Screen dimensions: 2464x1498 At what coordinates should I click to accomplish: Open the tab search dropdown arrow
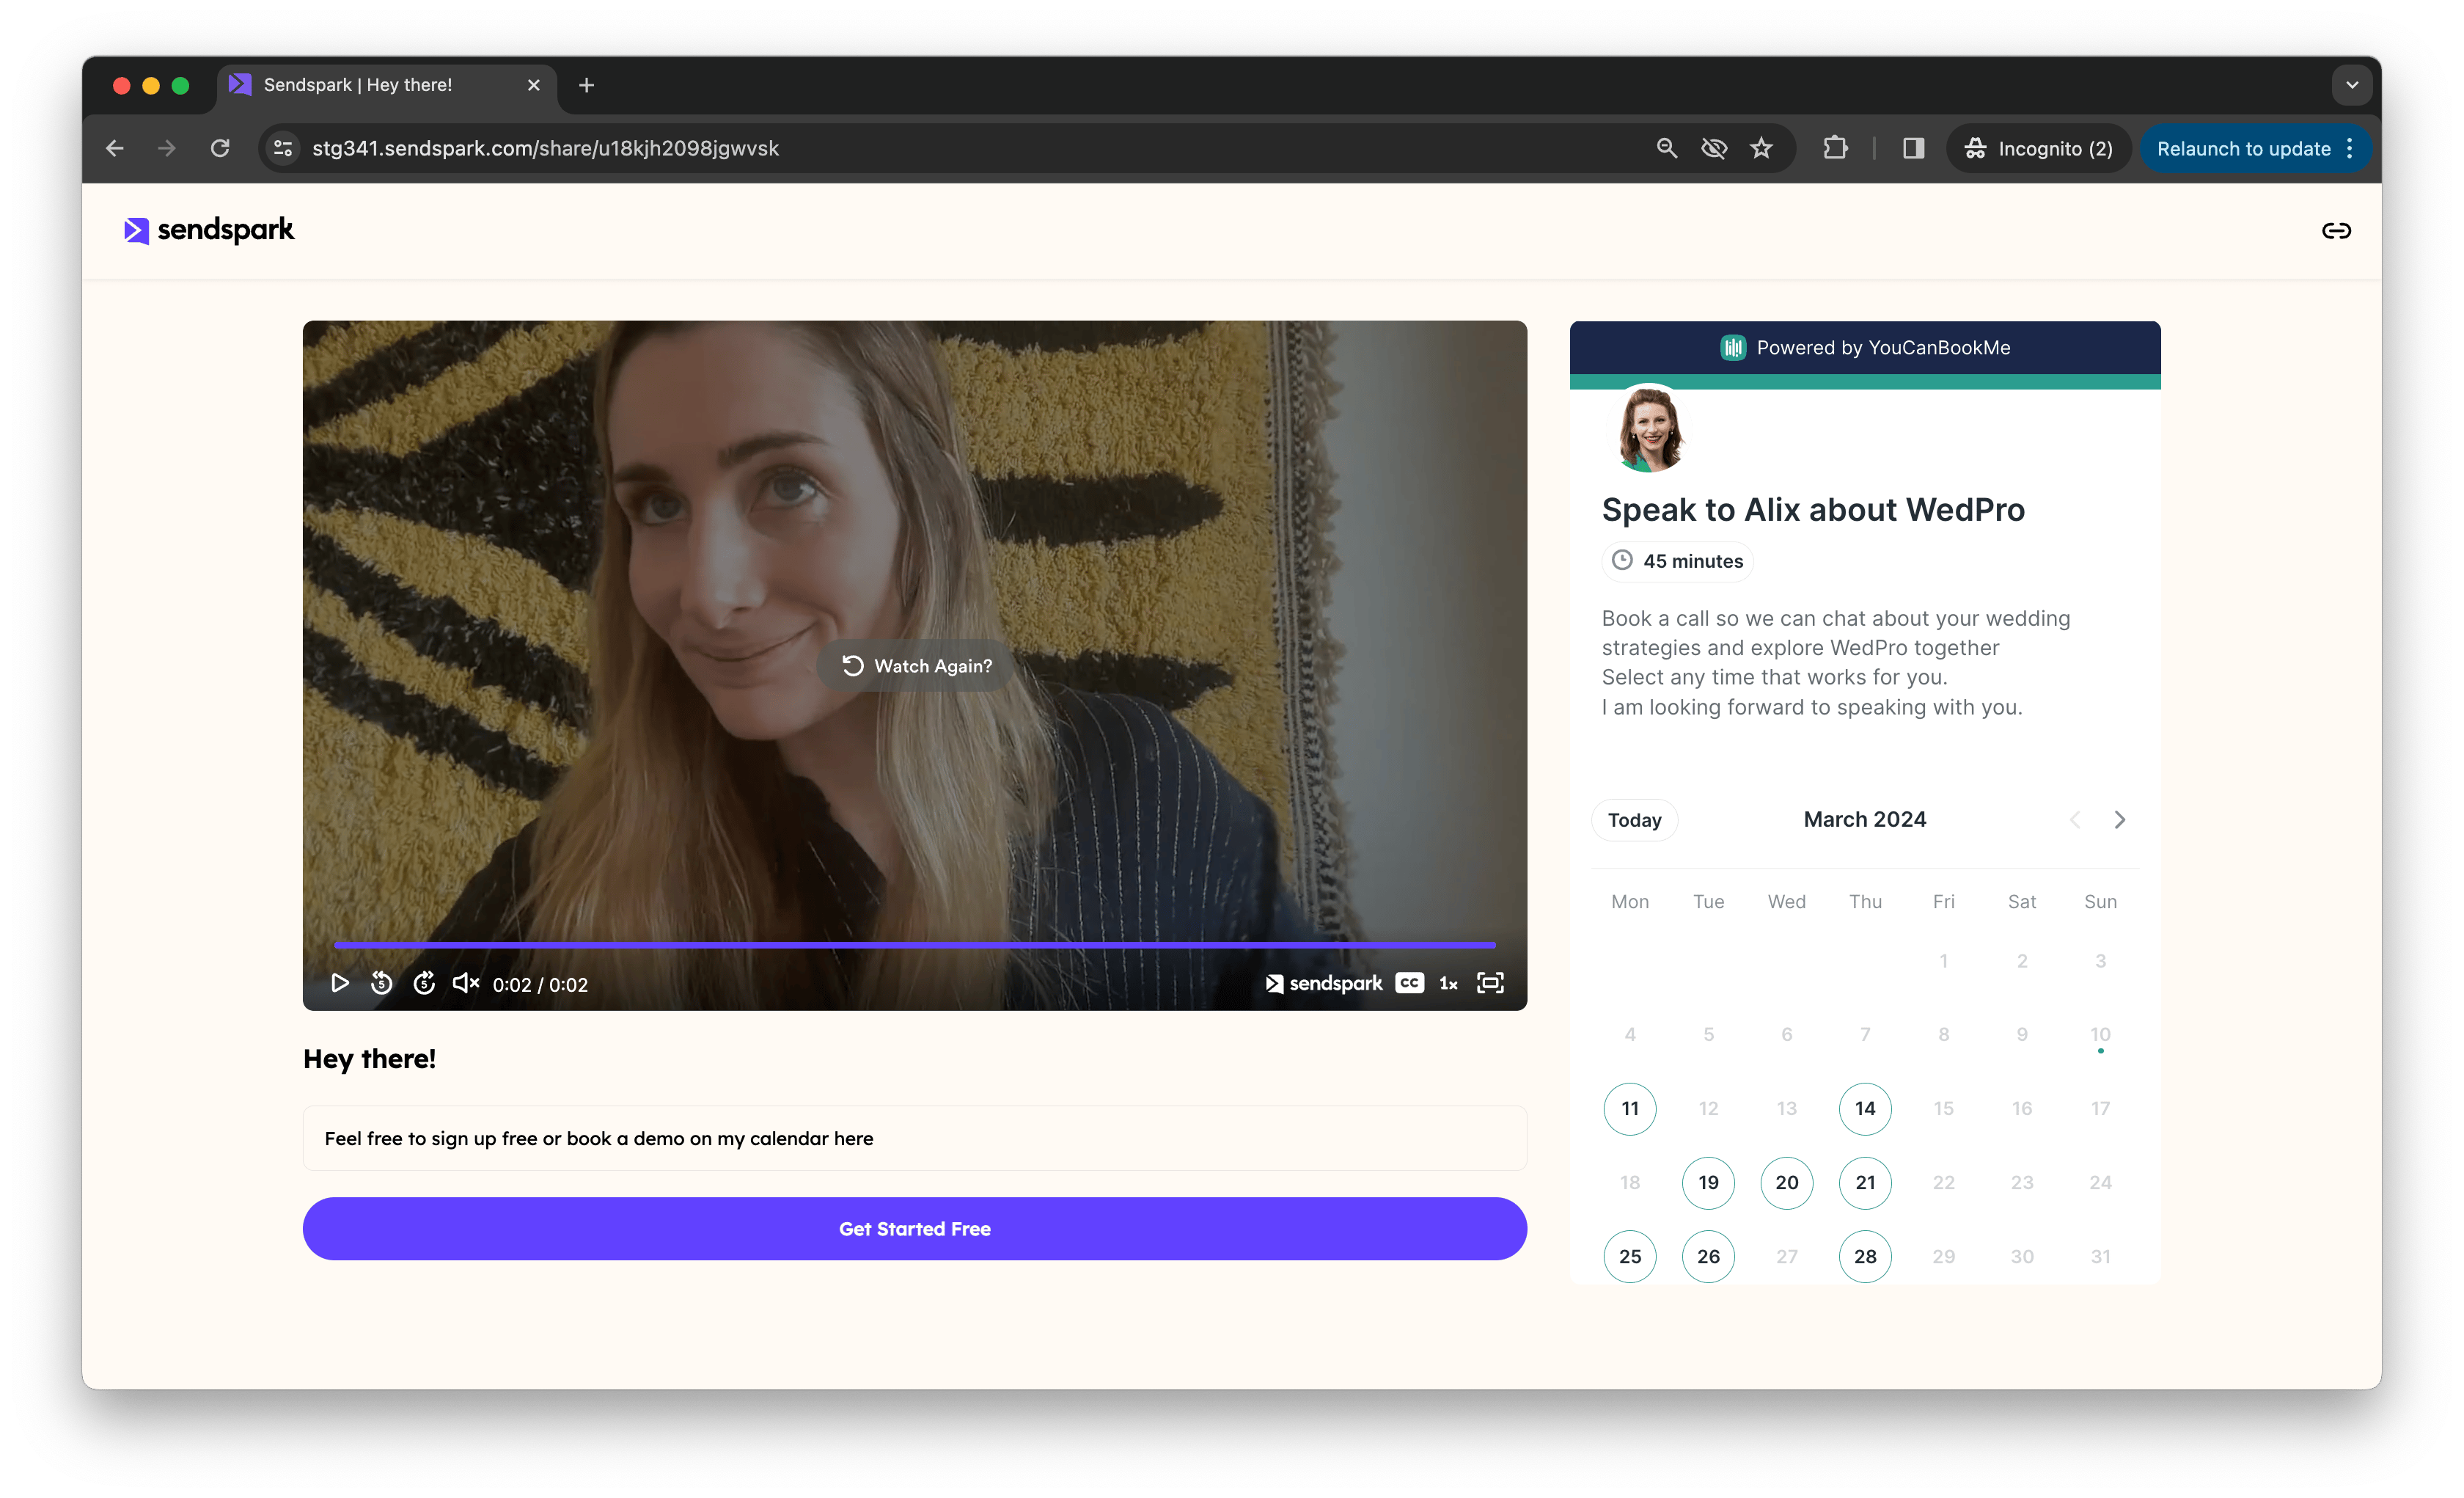click(x=2352, y=85)
